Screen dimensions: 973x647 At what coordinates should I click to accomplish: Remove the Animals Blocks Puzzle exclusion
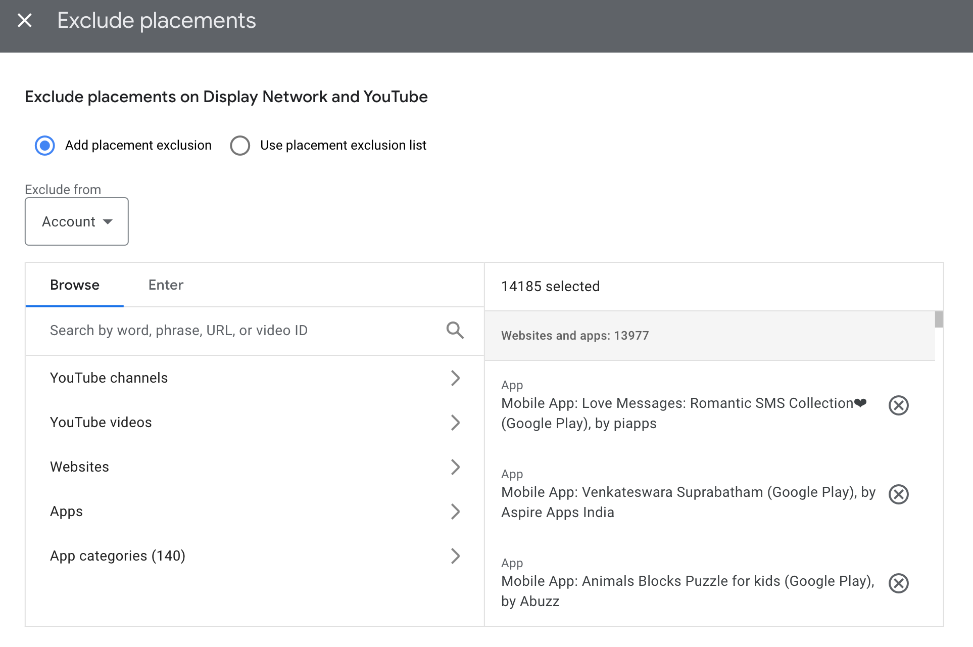pyautogui.click(x=899, y=583)
